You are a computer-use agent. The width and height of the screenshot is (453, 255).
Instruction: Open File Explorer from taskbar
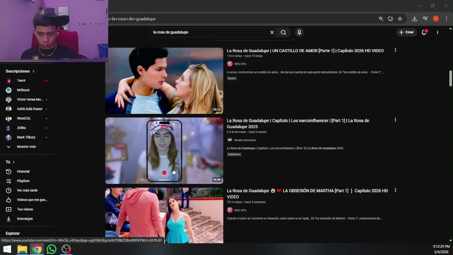[x=22, y=249]
